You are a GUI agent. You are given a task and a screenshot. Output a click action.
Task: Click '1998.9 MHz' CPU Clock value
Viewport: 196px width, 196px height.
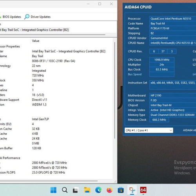coord(162,60)
